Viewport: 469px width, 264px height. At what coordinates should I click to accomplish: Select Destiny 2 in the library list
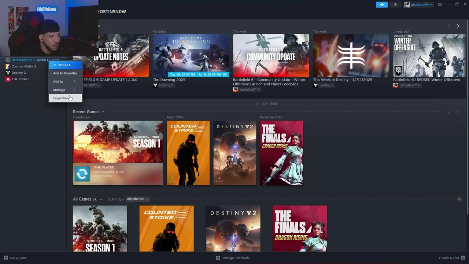[x=19, y=73]
